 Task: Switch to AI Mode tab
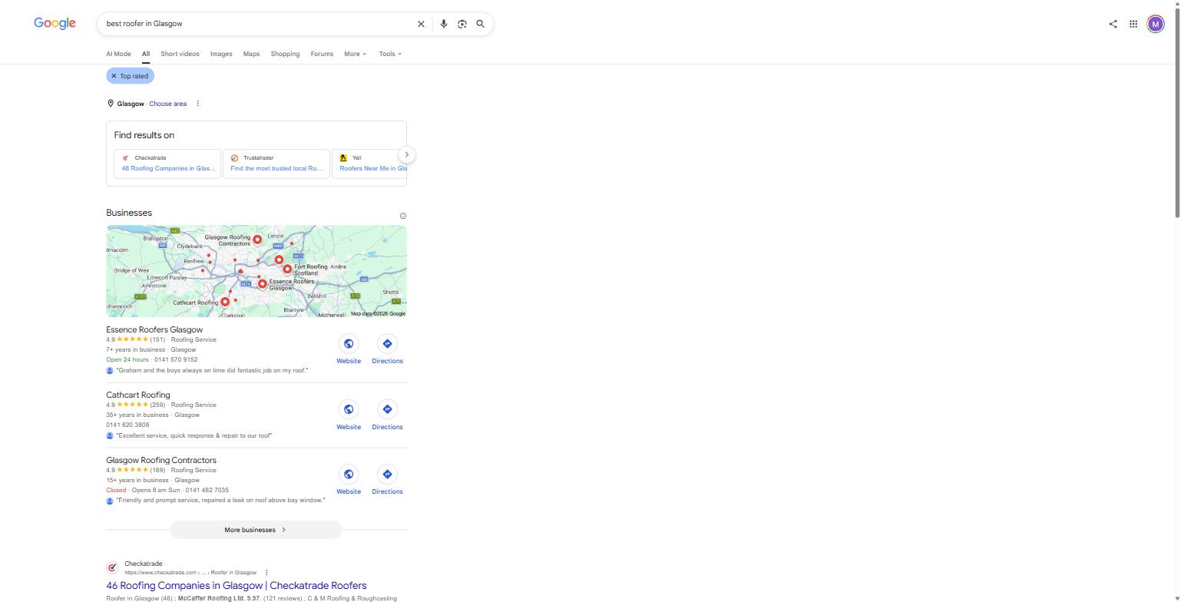click(x=118, y=54)
